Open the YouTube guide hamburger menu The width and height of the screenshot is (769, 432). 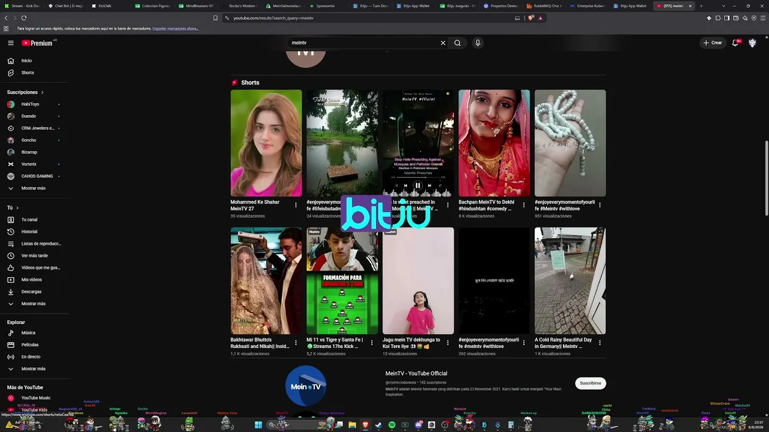[10, 43]
